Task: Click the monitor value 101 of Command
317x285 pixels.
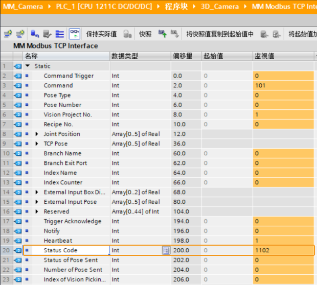Action: tap(283, 85)
